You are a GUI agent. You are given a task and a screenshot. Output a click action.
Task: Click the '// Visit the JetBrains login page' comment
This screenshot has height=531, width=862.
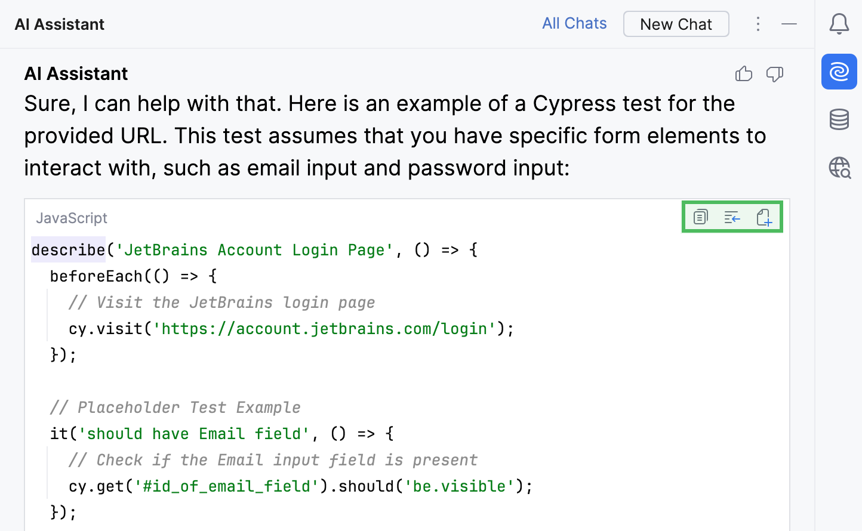tap(221, 302)
